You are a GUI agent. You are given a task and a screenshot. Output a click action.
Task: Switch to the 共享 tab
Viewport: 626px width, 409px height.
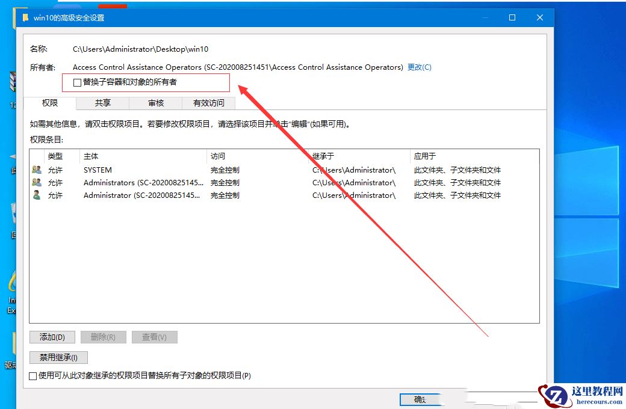102,103
